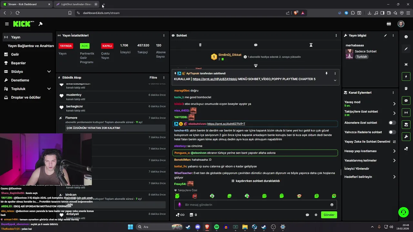
Task: Toggle Abonelere özel sohbet switch
Action: (392, 123)
